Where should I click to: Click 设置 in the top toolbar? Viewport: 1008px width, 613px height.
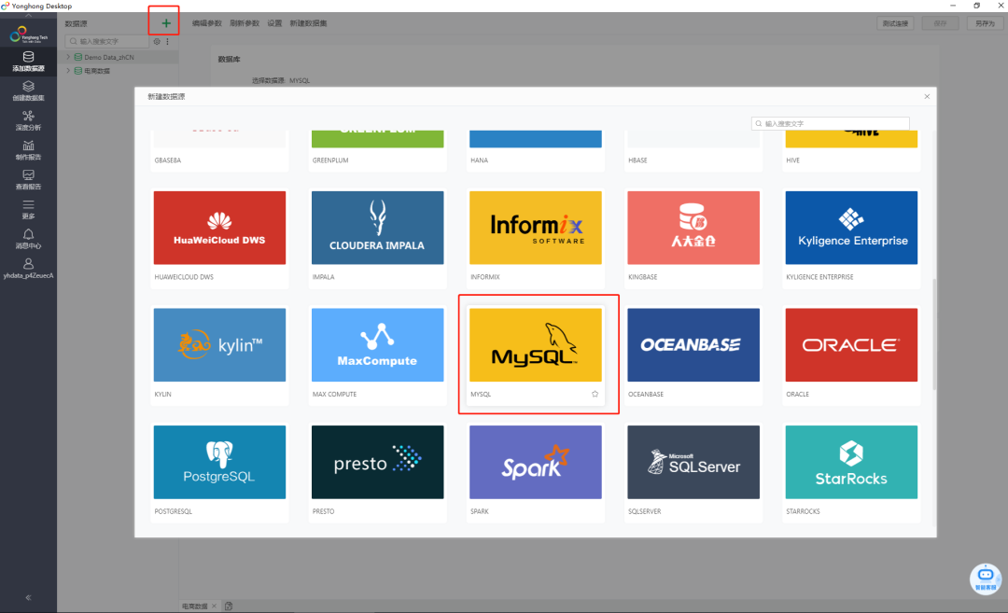pos(274,23)
